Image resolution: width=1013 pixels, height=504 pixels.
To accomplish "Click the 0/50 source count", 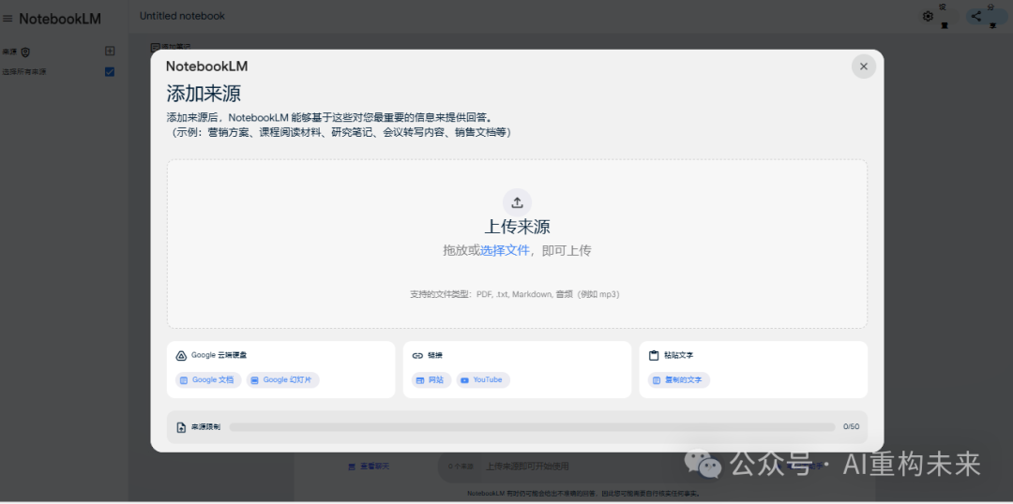I will point(851,426).
